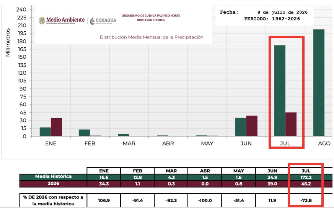The width and height of the screenshot is (334, 208).
Task: Click the Organismo de Cuenca Pacifico Norte text
Action: click(x=151, y=16)
